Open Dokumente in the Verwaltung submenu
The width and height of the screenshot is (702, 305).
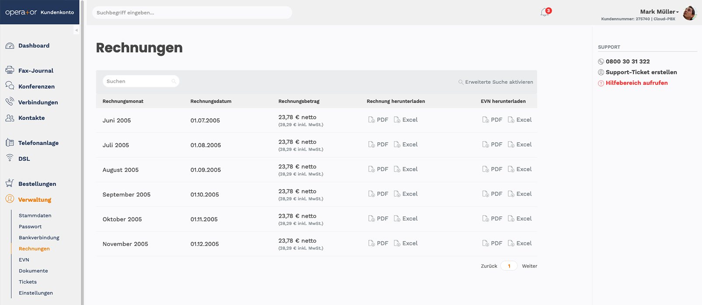click(x=33, y=271)
